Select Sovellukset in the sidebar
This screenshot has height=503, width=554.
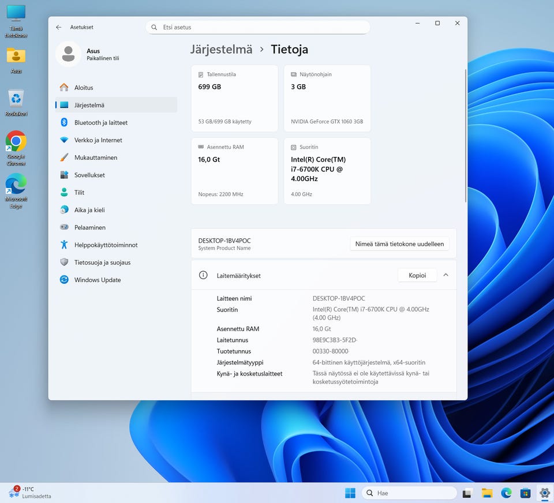(x=89, y=175)
